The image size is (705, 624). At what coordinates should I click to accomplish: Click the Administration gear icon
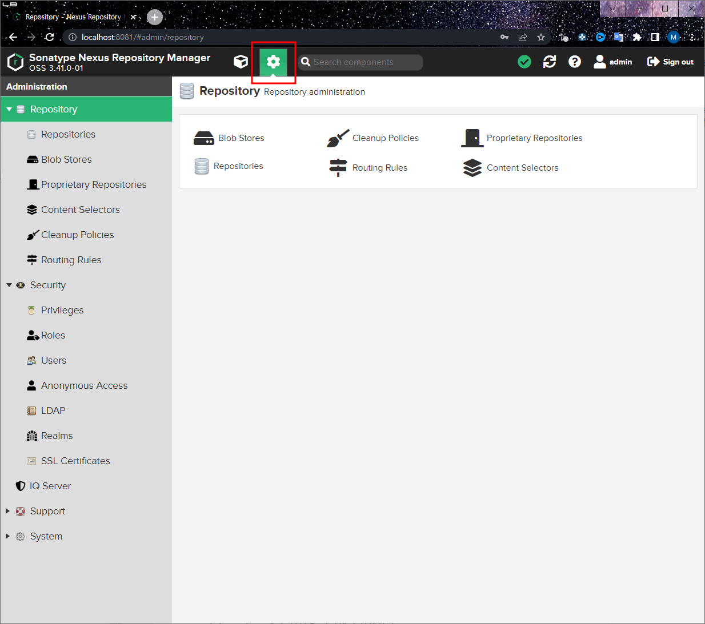tap(273, 62)
